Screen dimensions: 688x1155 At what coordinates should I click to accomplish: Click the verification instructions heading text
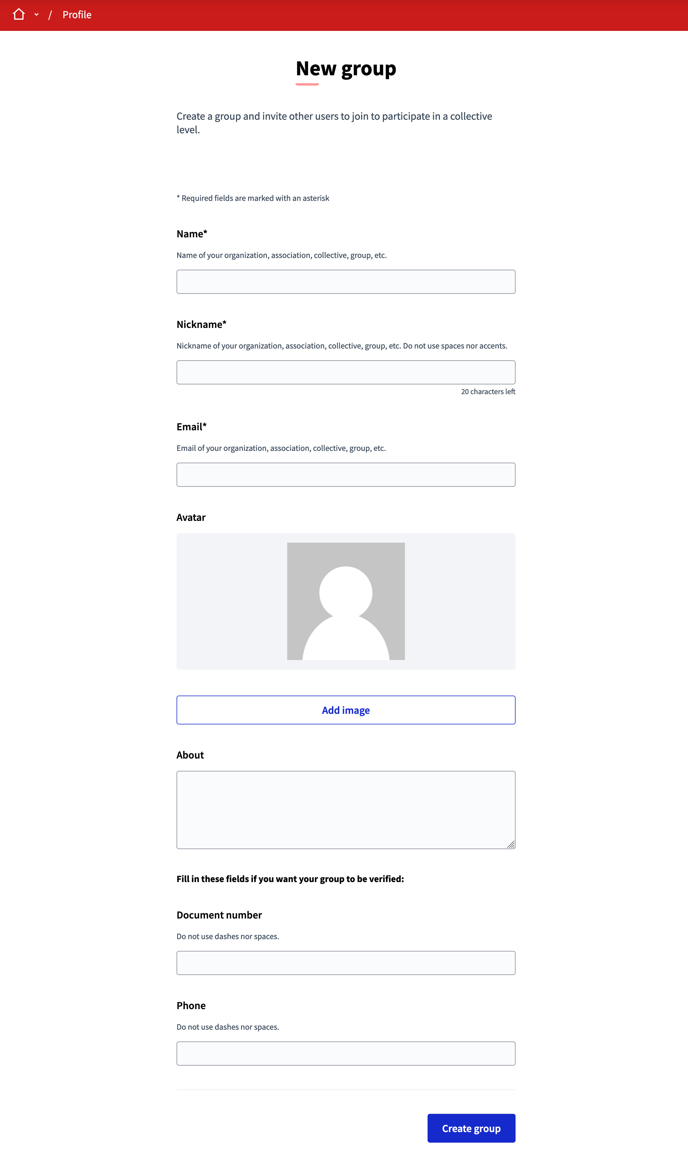(x=290, y=879)
